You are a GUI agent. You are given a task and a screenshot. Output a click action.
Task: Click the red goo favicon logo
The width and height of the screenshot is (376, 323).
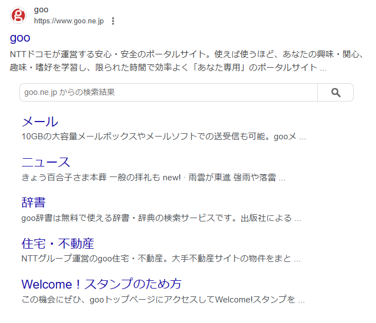click(18, 16)
